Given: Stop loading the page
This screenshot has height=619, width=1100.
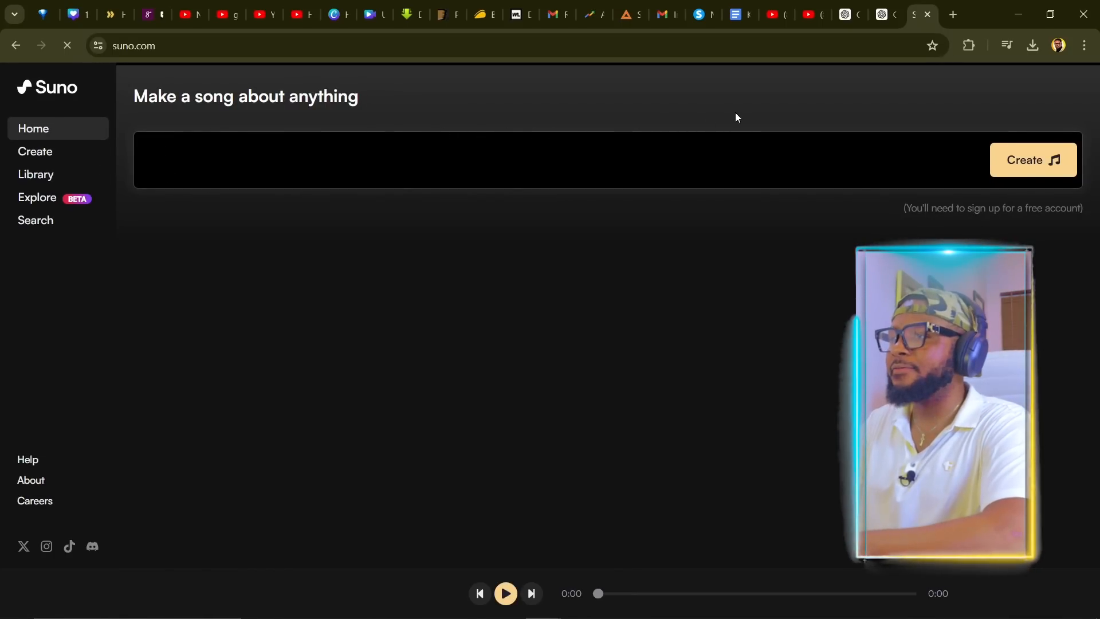Looking at the screenshot, I should (x=67, y=45).
